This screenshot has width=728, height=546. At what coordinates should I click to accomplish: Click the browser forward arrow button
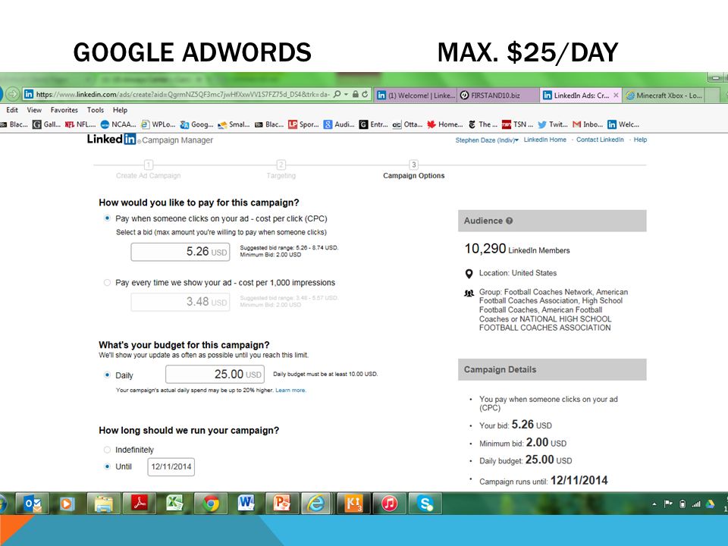(x=13, y=94)
